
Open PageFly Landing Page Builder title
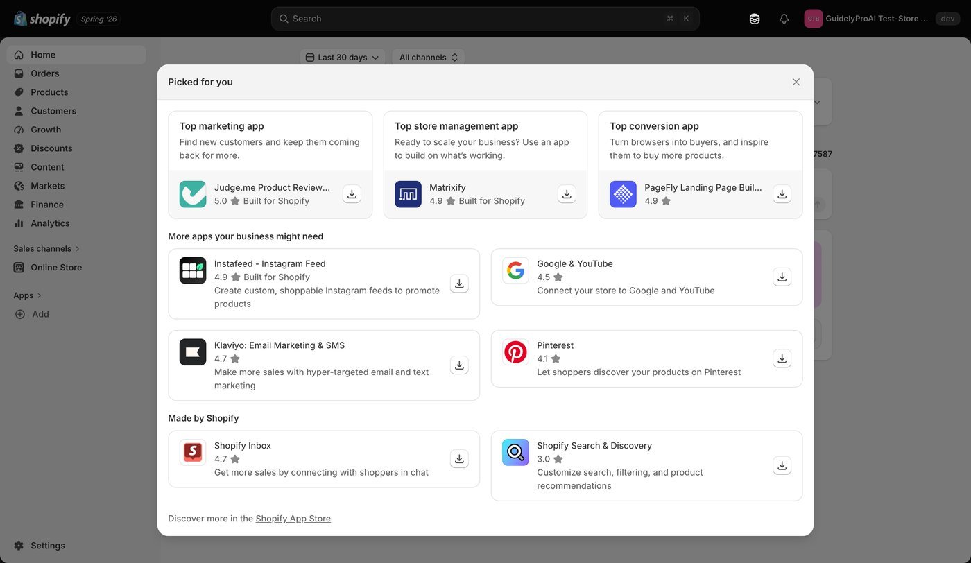pos(703,187)
